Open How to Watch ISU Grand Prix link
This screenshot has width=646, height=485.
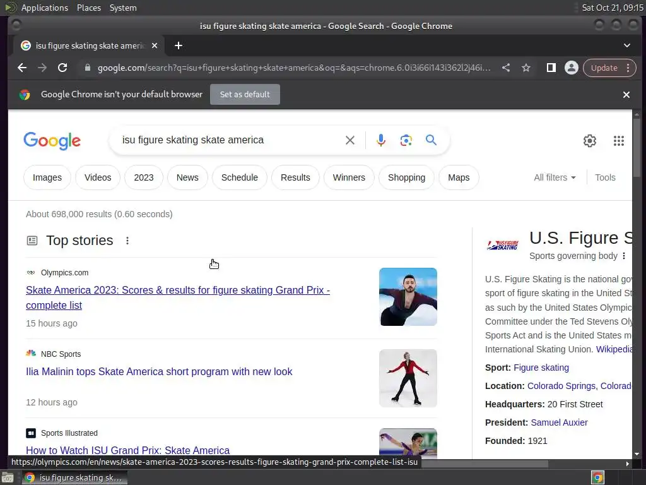coord(127,450)
